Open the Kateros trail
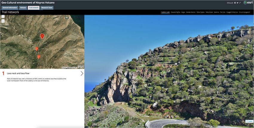The image size is (254, 128). pyautogui.click(x=216, y=12)
